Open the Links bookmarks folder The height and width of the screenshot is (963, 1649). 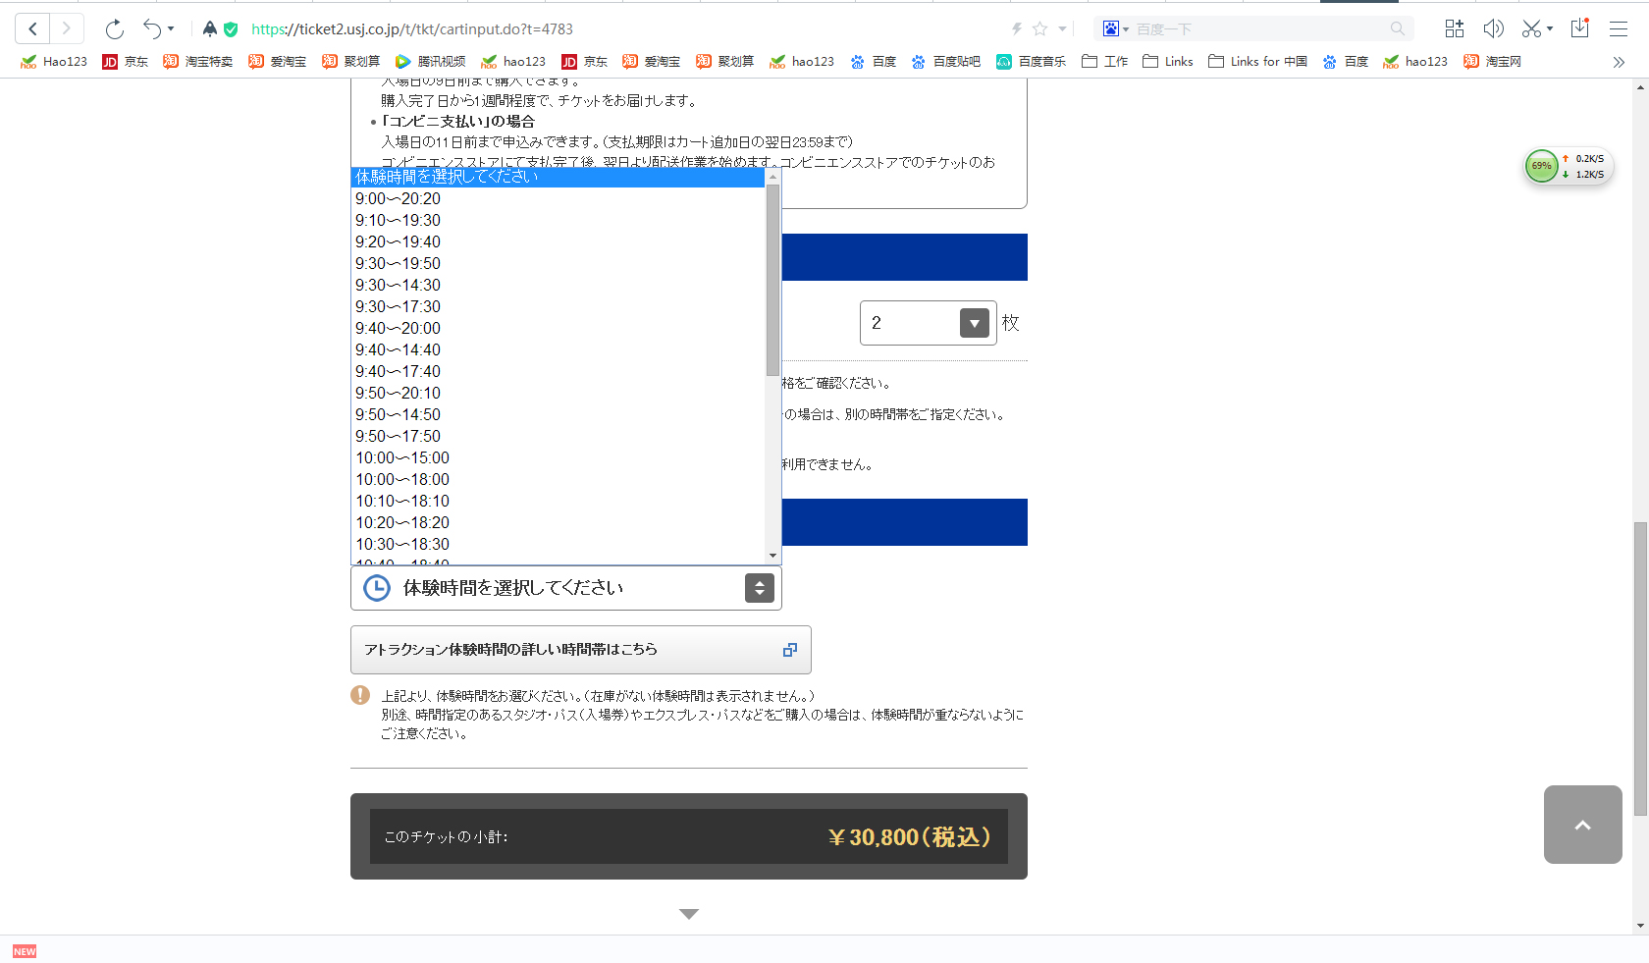click(x=1168, y=62)
